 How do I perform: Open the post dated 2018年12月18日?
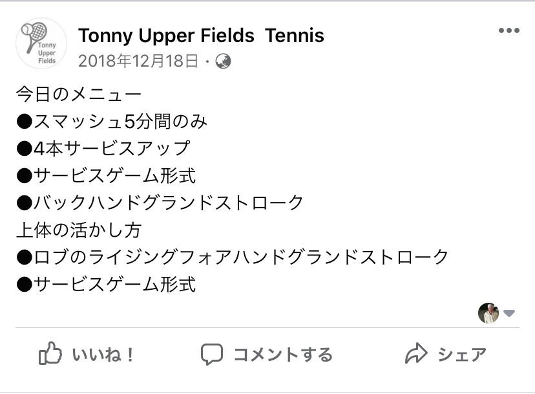138,61
